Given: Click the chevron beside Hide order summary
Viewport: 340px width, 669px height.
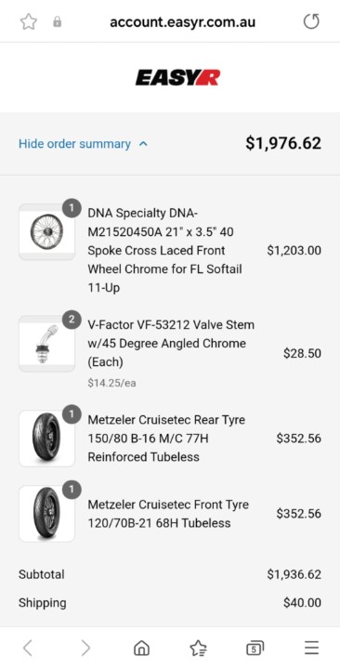Looking at the screenshot, I should pos(143,144).
